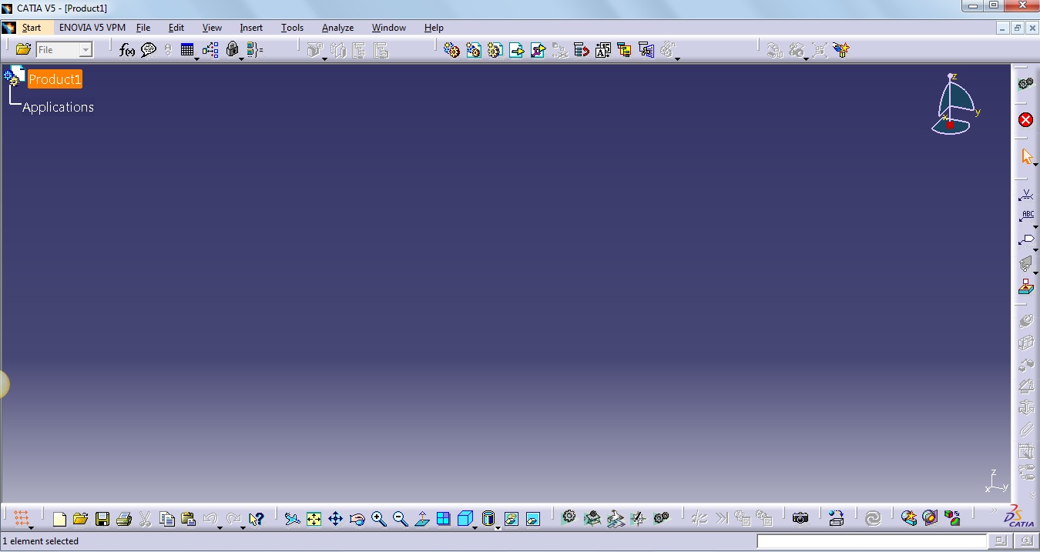Open the Help menu
Viewport: 1040px width, 552px height.
pyautogui.click(x=434, y=28)
